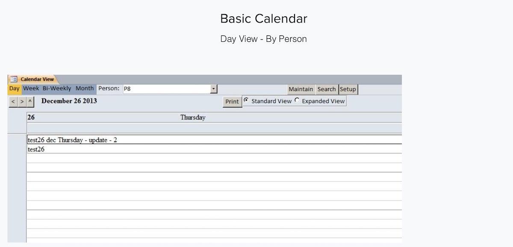
Task: Select the 'test26 dec Thursday - update - 2' entry
Action: 72,140
